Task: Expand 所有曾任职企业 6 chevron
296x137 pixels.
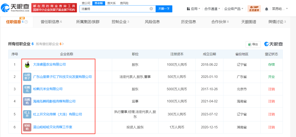Action: [63, 44]
